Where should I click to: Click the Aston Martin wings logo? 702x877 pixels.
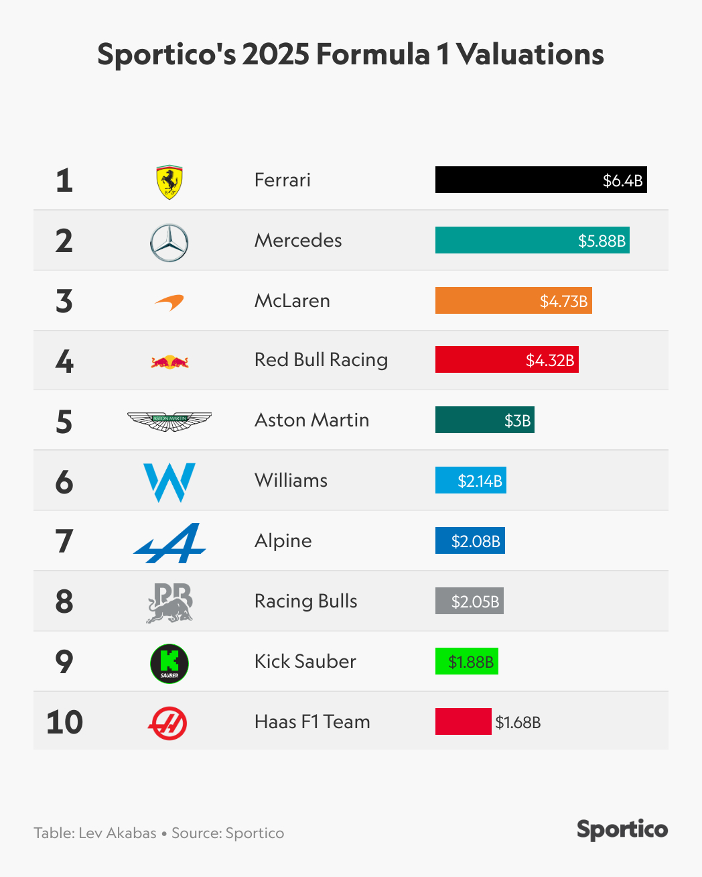pos(169,421)
